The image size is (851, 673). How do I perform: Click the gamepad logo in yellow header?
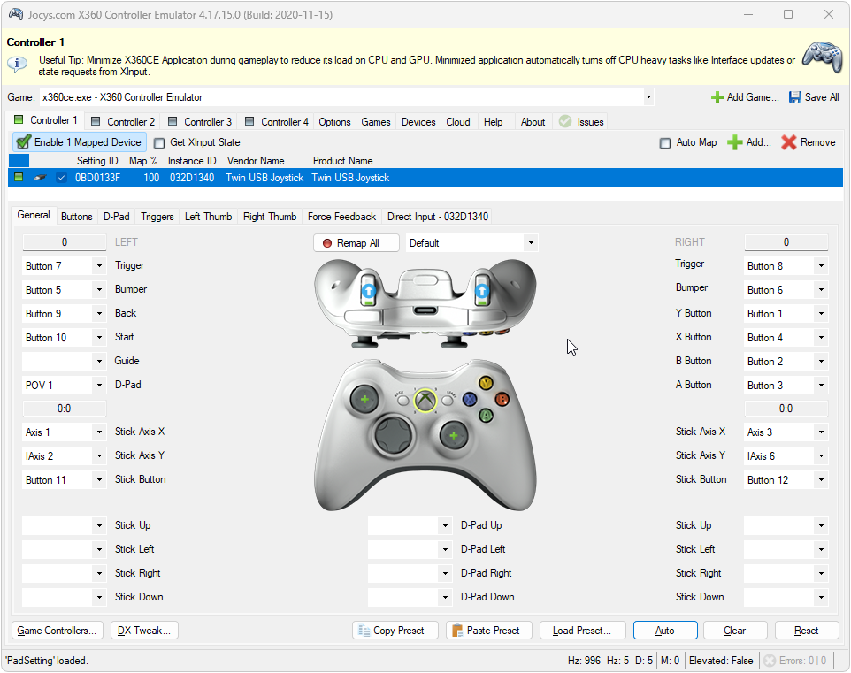[x=822, y=57]
